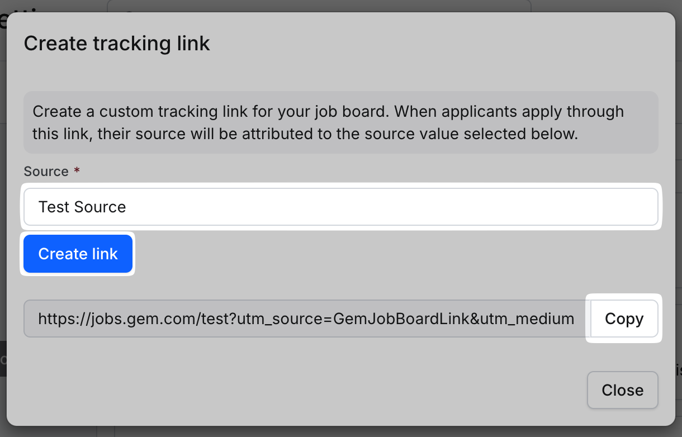
Task: Click the Close button at dialog bottom
Action: pos(622,390)
